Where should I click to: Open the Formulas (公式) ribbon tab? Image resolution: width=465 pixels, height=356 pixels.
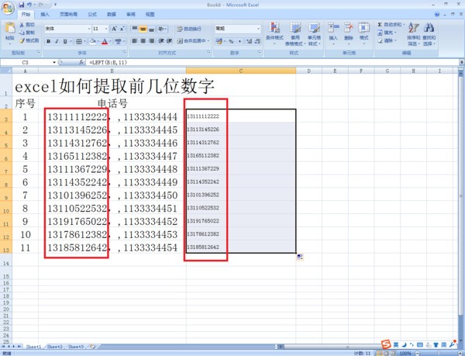(x=92, y=14)
